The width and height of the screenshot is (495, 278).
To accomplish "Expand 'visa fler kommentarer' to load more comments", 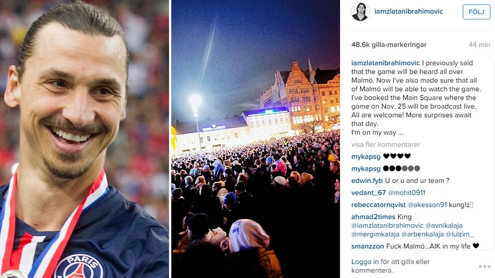I will pos(385,144).
